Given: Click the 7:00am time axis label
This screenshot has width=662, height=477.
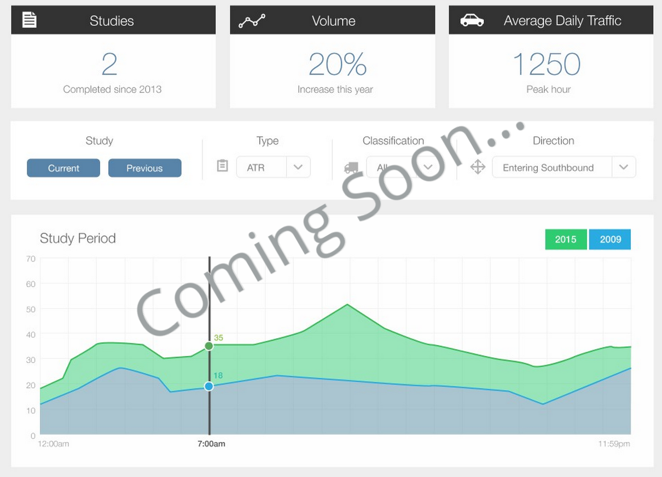Looking at the screenshot, I should point(211,444).
